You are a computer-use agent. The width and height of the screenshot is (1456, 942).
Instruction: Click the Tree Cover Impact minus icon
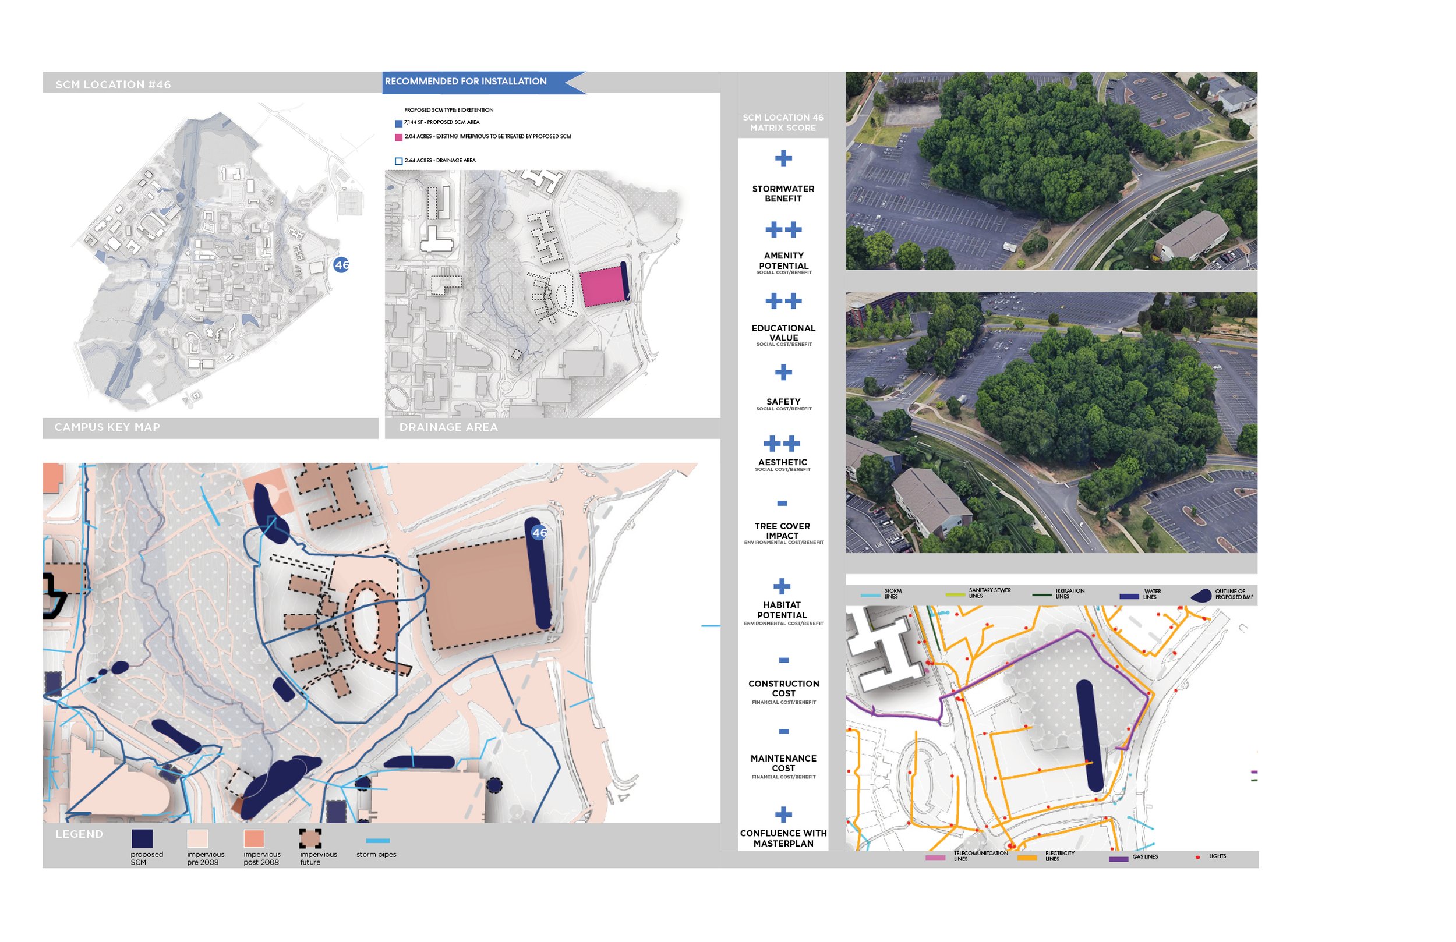(x=782, y=504)
